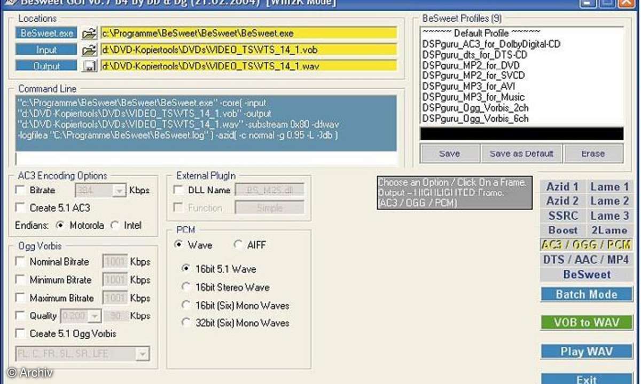Choose 32bit (Six) Mono Waves option
Viewport: 641px width, 384px height.
[186, 323]
